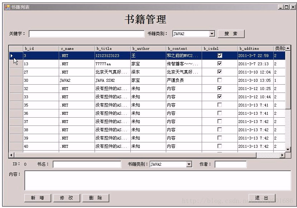Click the grid horizontal scrollbar thumb

[135, 155]
